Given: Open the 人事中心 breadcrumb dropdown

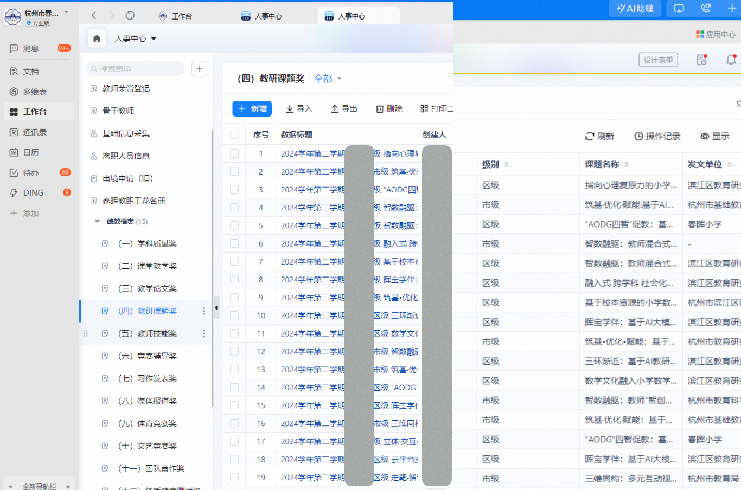Looking at the screenshot, I should pos(154,38).
